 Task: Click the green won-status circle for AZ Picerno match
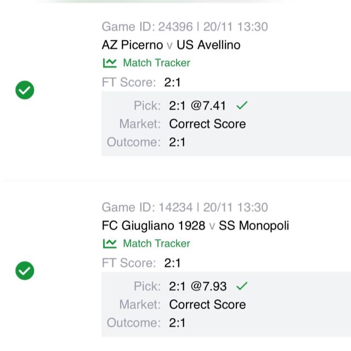coord(25,90)
